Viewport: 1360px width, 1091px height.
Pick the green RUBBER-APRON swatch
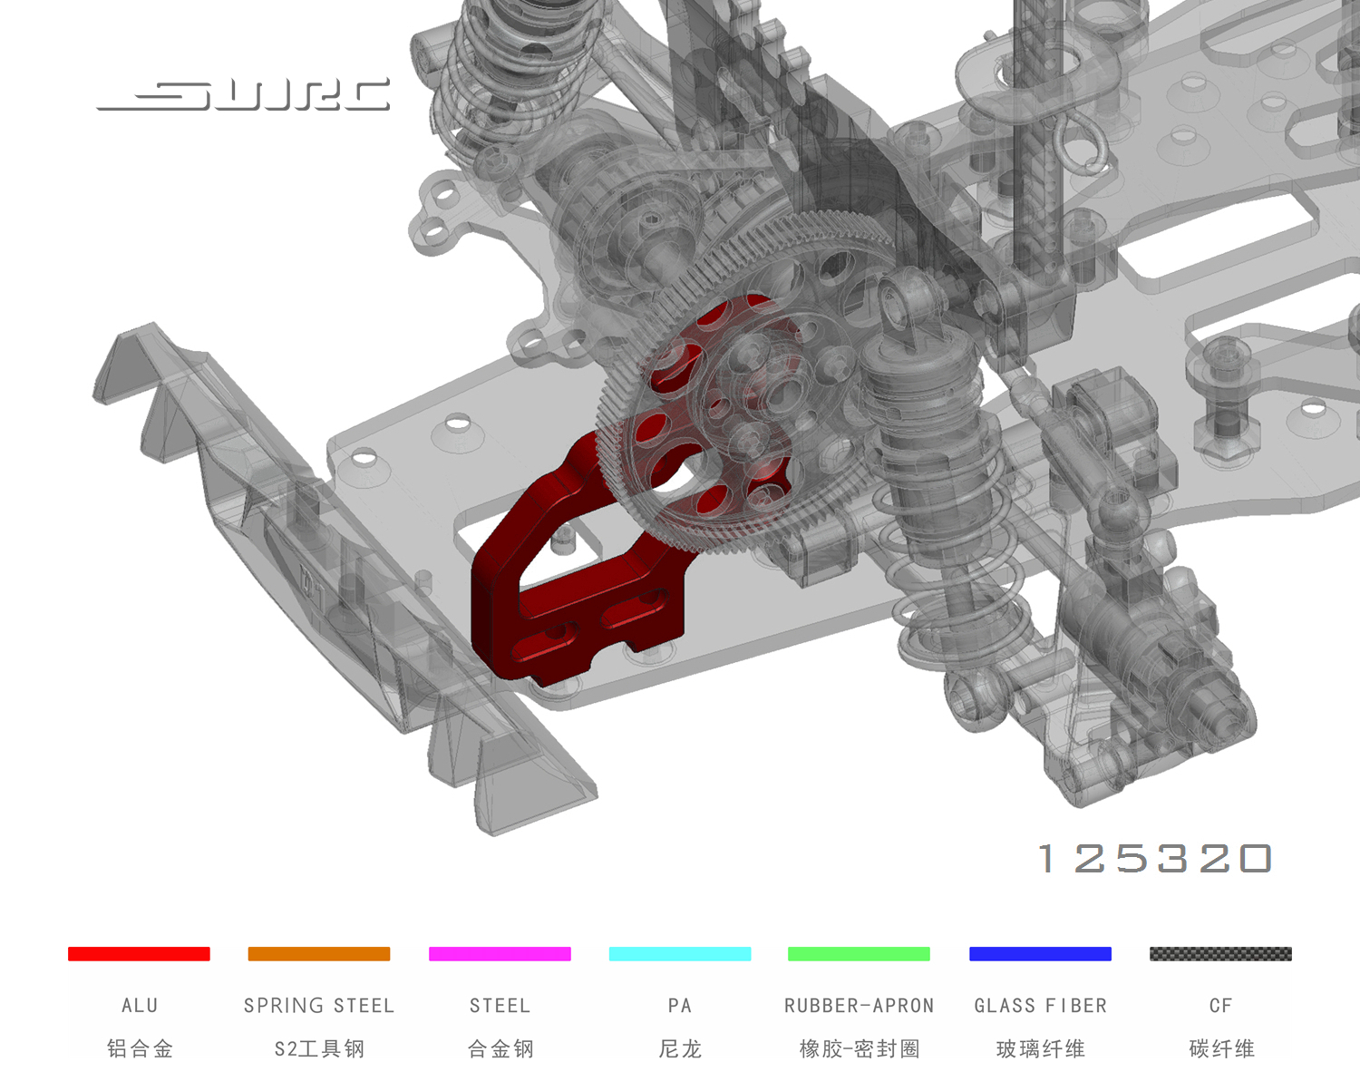point(859,953)
